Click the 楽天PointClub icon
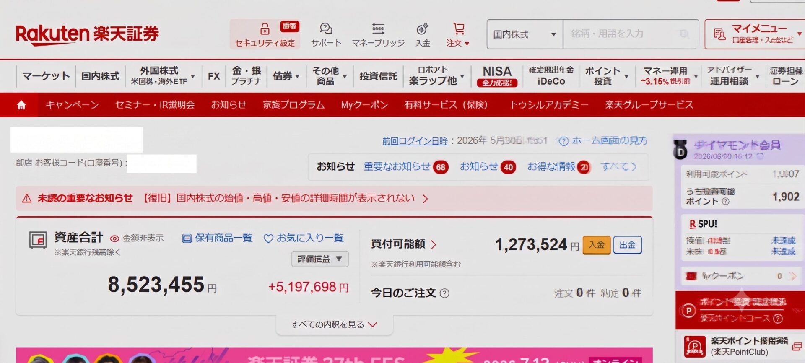 click(694, 346)
